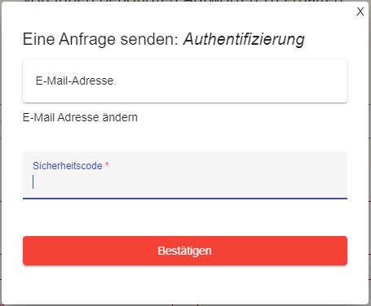This screenshot has width=371, height=306.
Task: Click the required asterisk beside Sicherheitscode
Action: (x=107, y=164)
